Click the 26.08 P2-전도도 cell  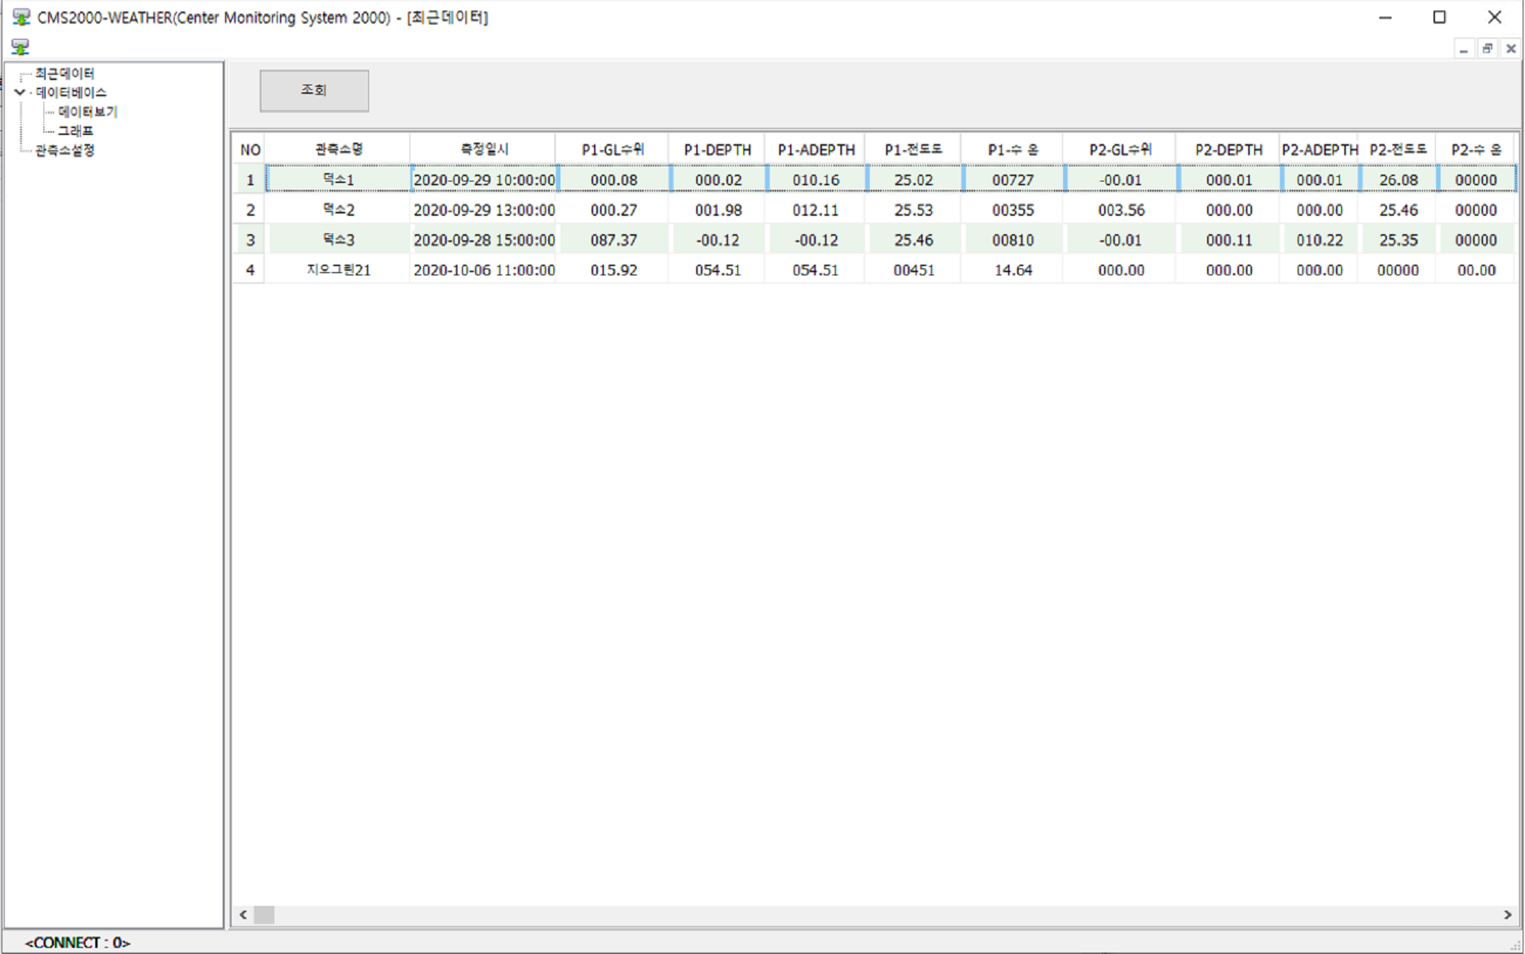pos(1398,180)
